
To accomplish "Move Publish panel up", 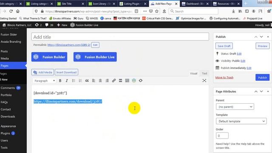I will 256,37.
